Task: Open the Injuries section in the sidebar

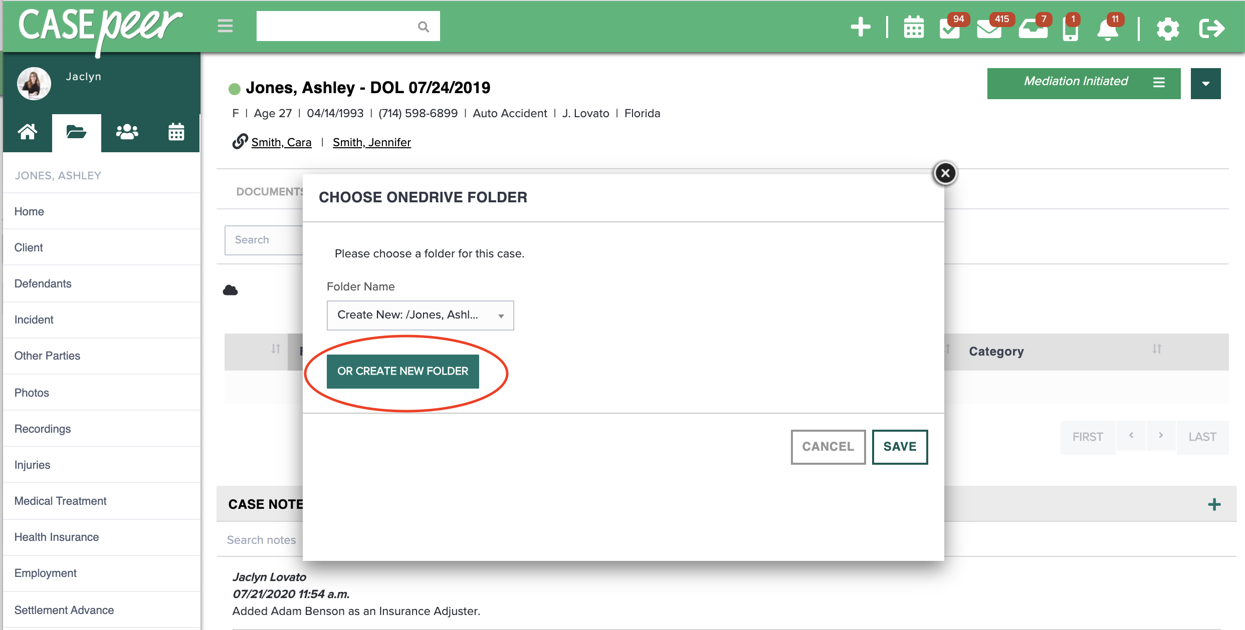Action: click(32, 465)
